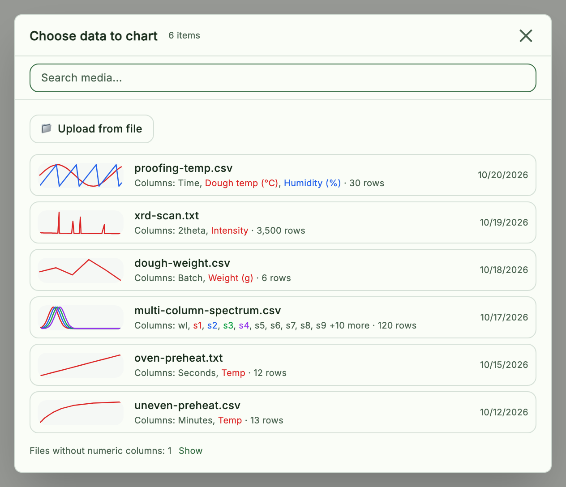Click the Dough temp (°C) column label
This screenshot has width=566, height=487.
pos(242,183)
